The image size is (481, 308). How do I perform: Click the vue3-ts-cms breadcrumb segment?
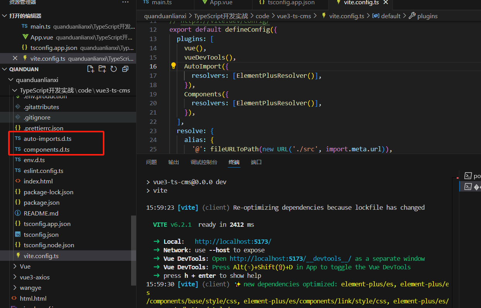click(294, 16)
